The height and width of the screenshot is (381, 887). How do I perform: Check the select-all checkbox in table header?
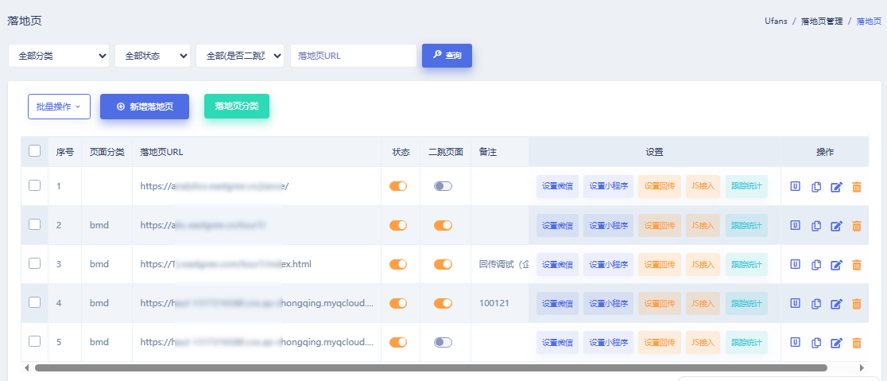pos(35,151)
